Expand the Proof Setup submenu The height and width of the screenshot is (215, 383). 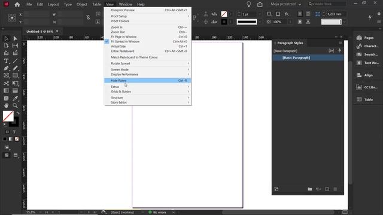click(x=148, y=16)
